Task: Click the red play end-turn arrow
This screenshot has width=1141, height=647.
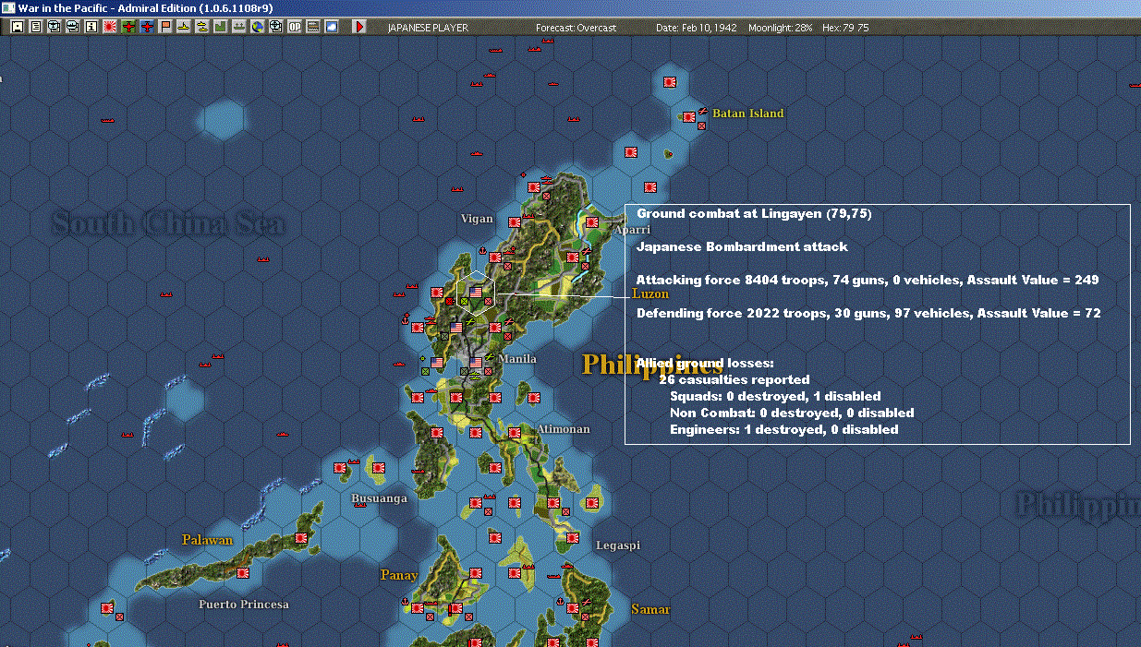Action: pyautogui.click(x=360, y=27)
